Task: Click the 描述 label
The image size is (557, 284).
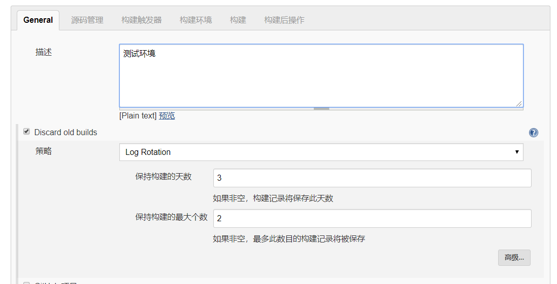Action: coord(44,53)
